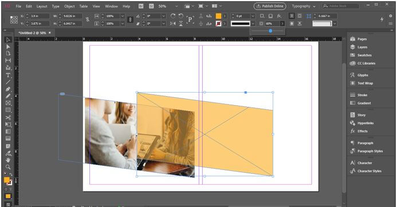The image size is (397, 207).
Task: Select the Gradient Feather tool
Action: (8, 138)
